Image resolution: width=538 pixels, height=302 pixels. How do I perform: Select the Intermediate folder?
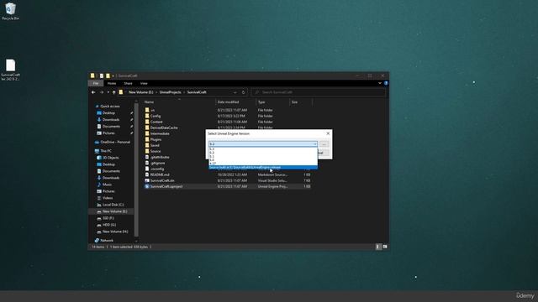tap(160, 133)
